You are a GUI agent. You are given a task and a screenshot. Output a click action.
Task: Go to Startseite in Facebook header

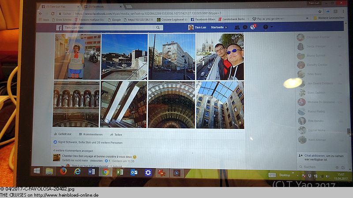(x=217, y=27)
